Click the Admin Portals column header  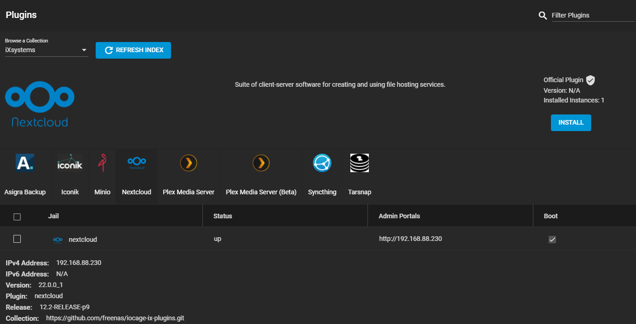click(x=399, y=216)
